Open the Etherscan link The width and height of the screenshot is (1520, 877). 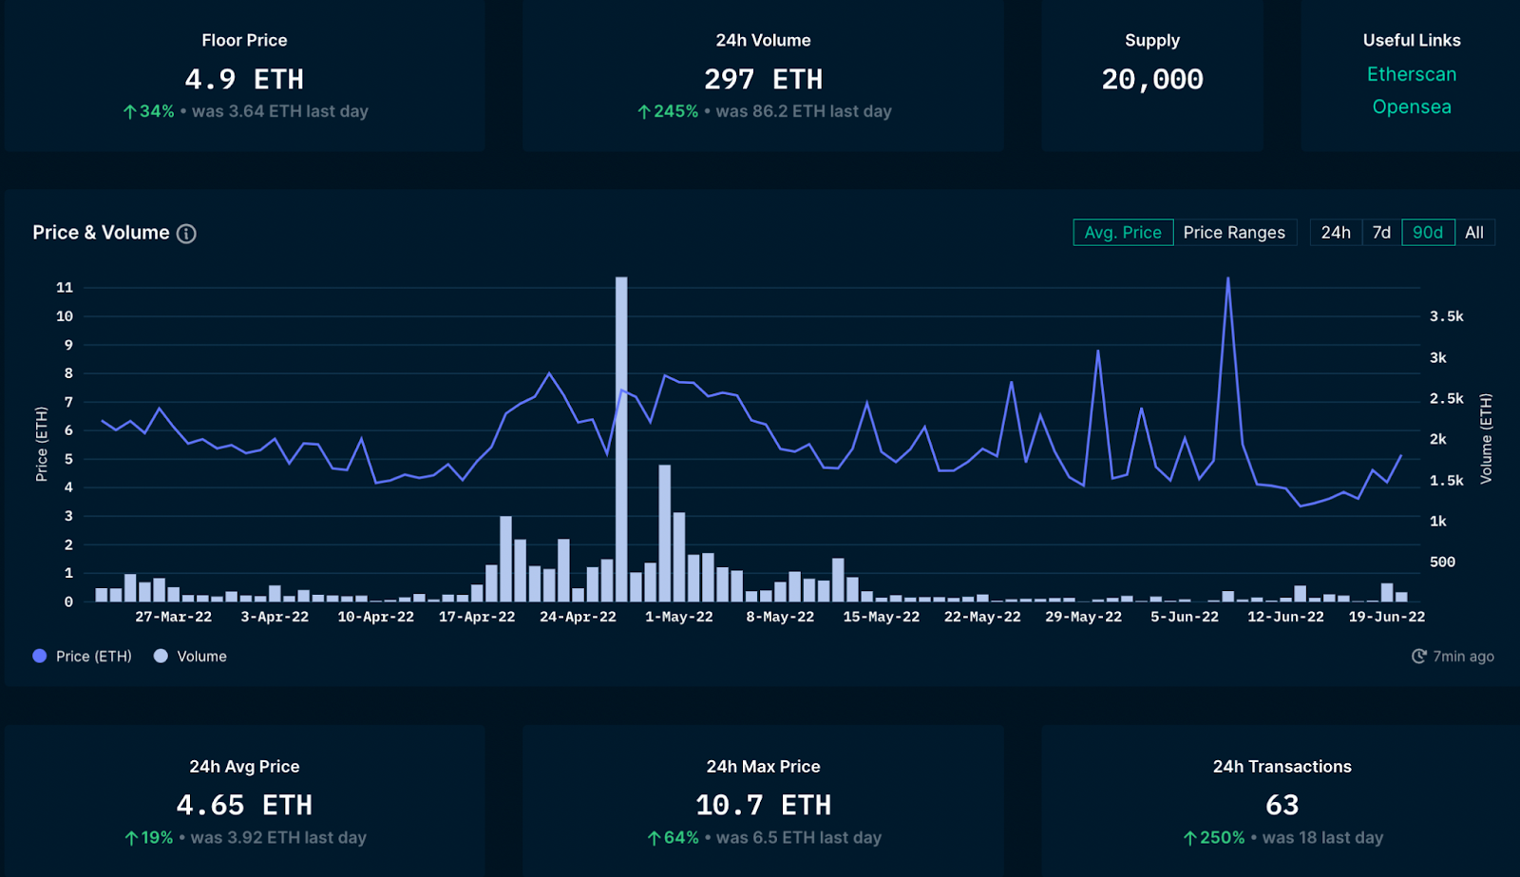pyautogui.click(x=1412, y=74)
